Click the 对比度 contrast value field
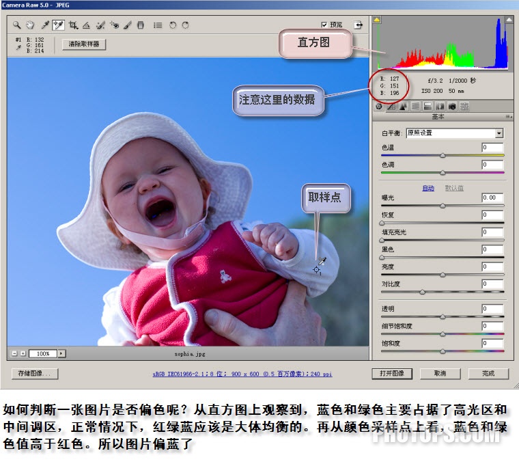 pos(492,284)
